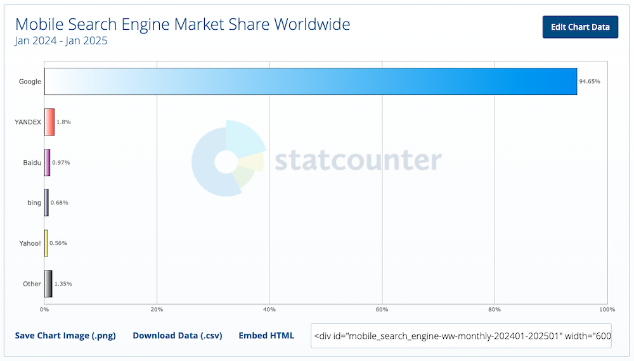The image size is (634, 361).
Task: Select the yellow Yahoo! bar
Action: pos(46,243)
